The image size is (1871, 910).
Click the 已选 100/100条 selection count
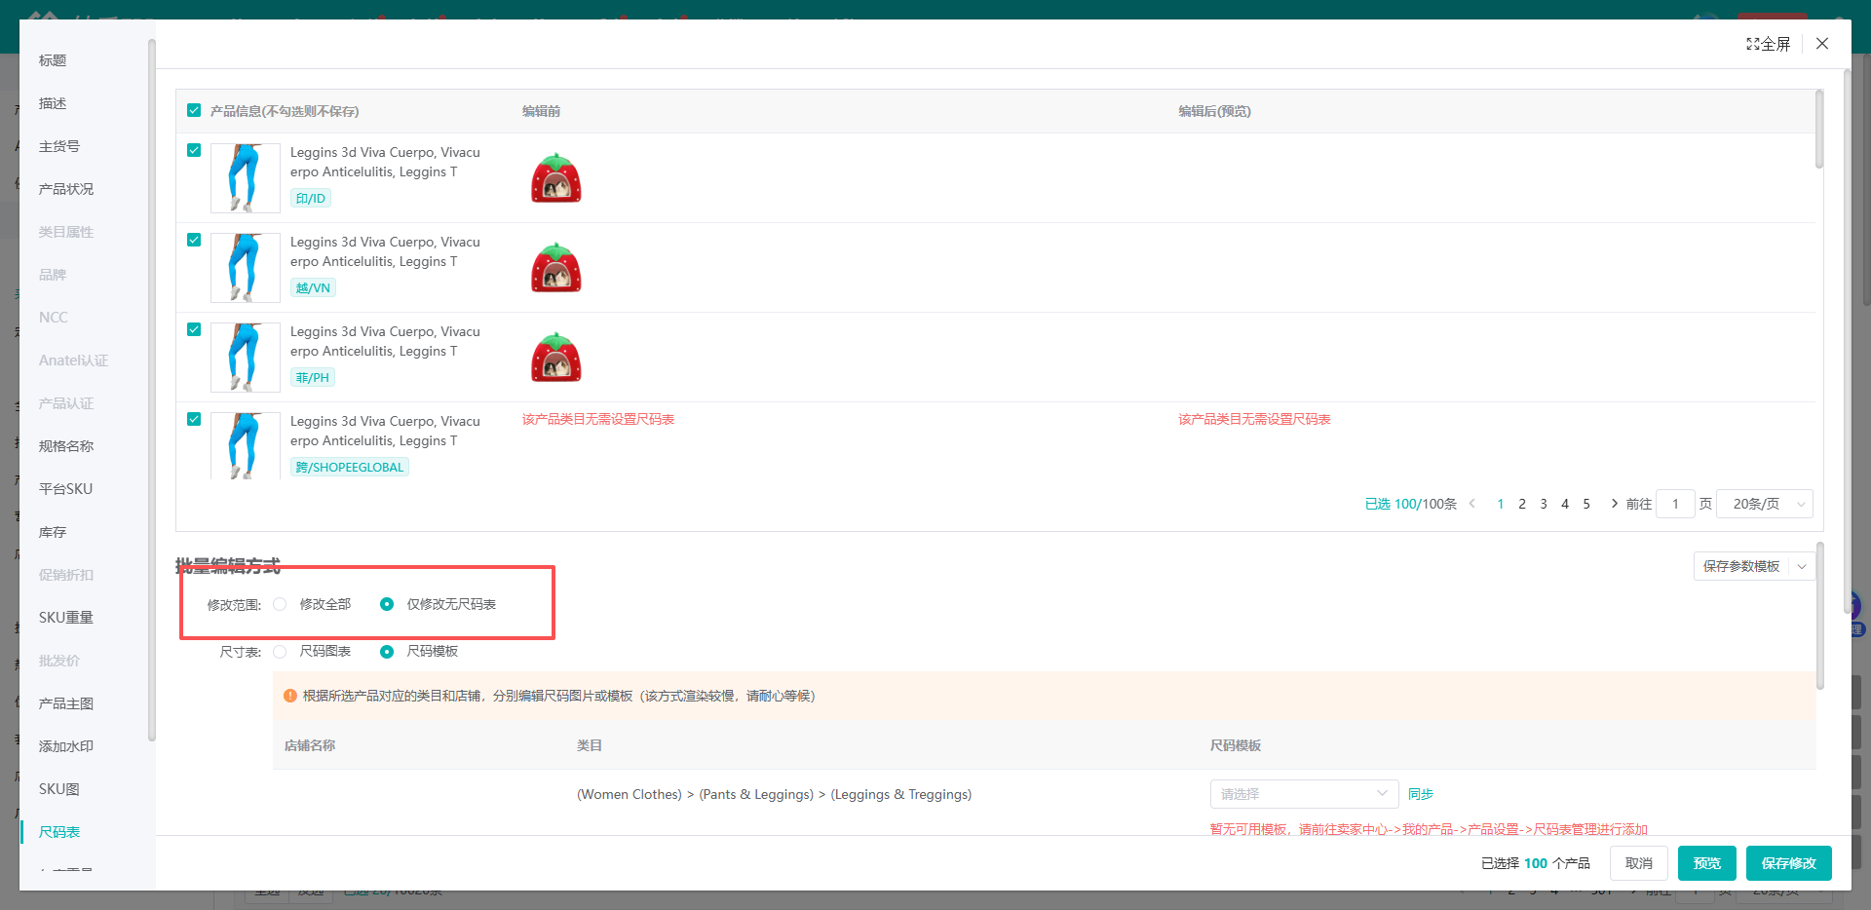(1411, 504)
